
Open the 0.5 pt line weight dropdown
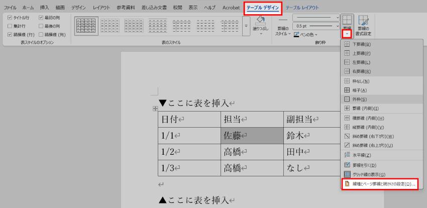tap(337, 26)
